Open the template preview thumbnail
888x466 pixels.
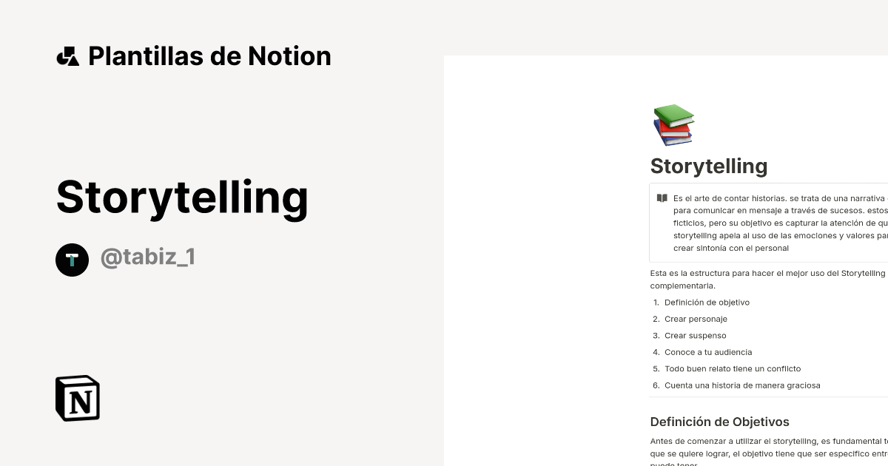pos(666,260)
